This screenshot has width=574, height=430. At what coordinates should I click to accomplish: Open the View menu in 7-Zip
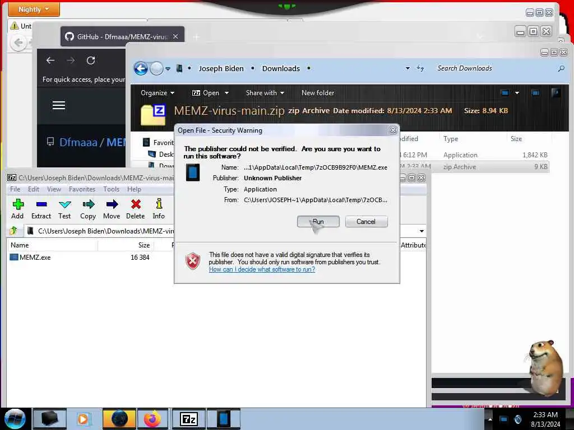point(54,189)
